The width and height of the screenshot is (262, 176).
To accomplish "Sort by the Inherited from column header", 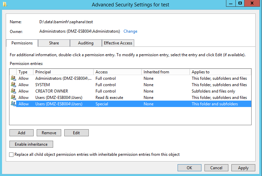I will click(x=166, y=72).
